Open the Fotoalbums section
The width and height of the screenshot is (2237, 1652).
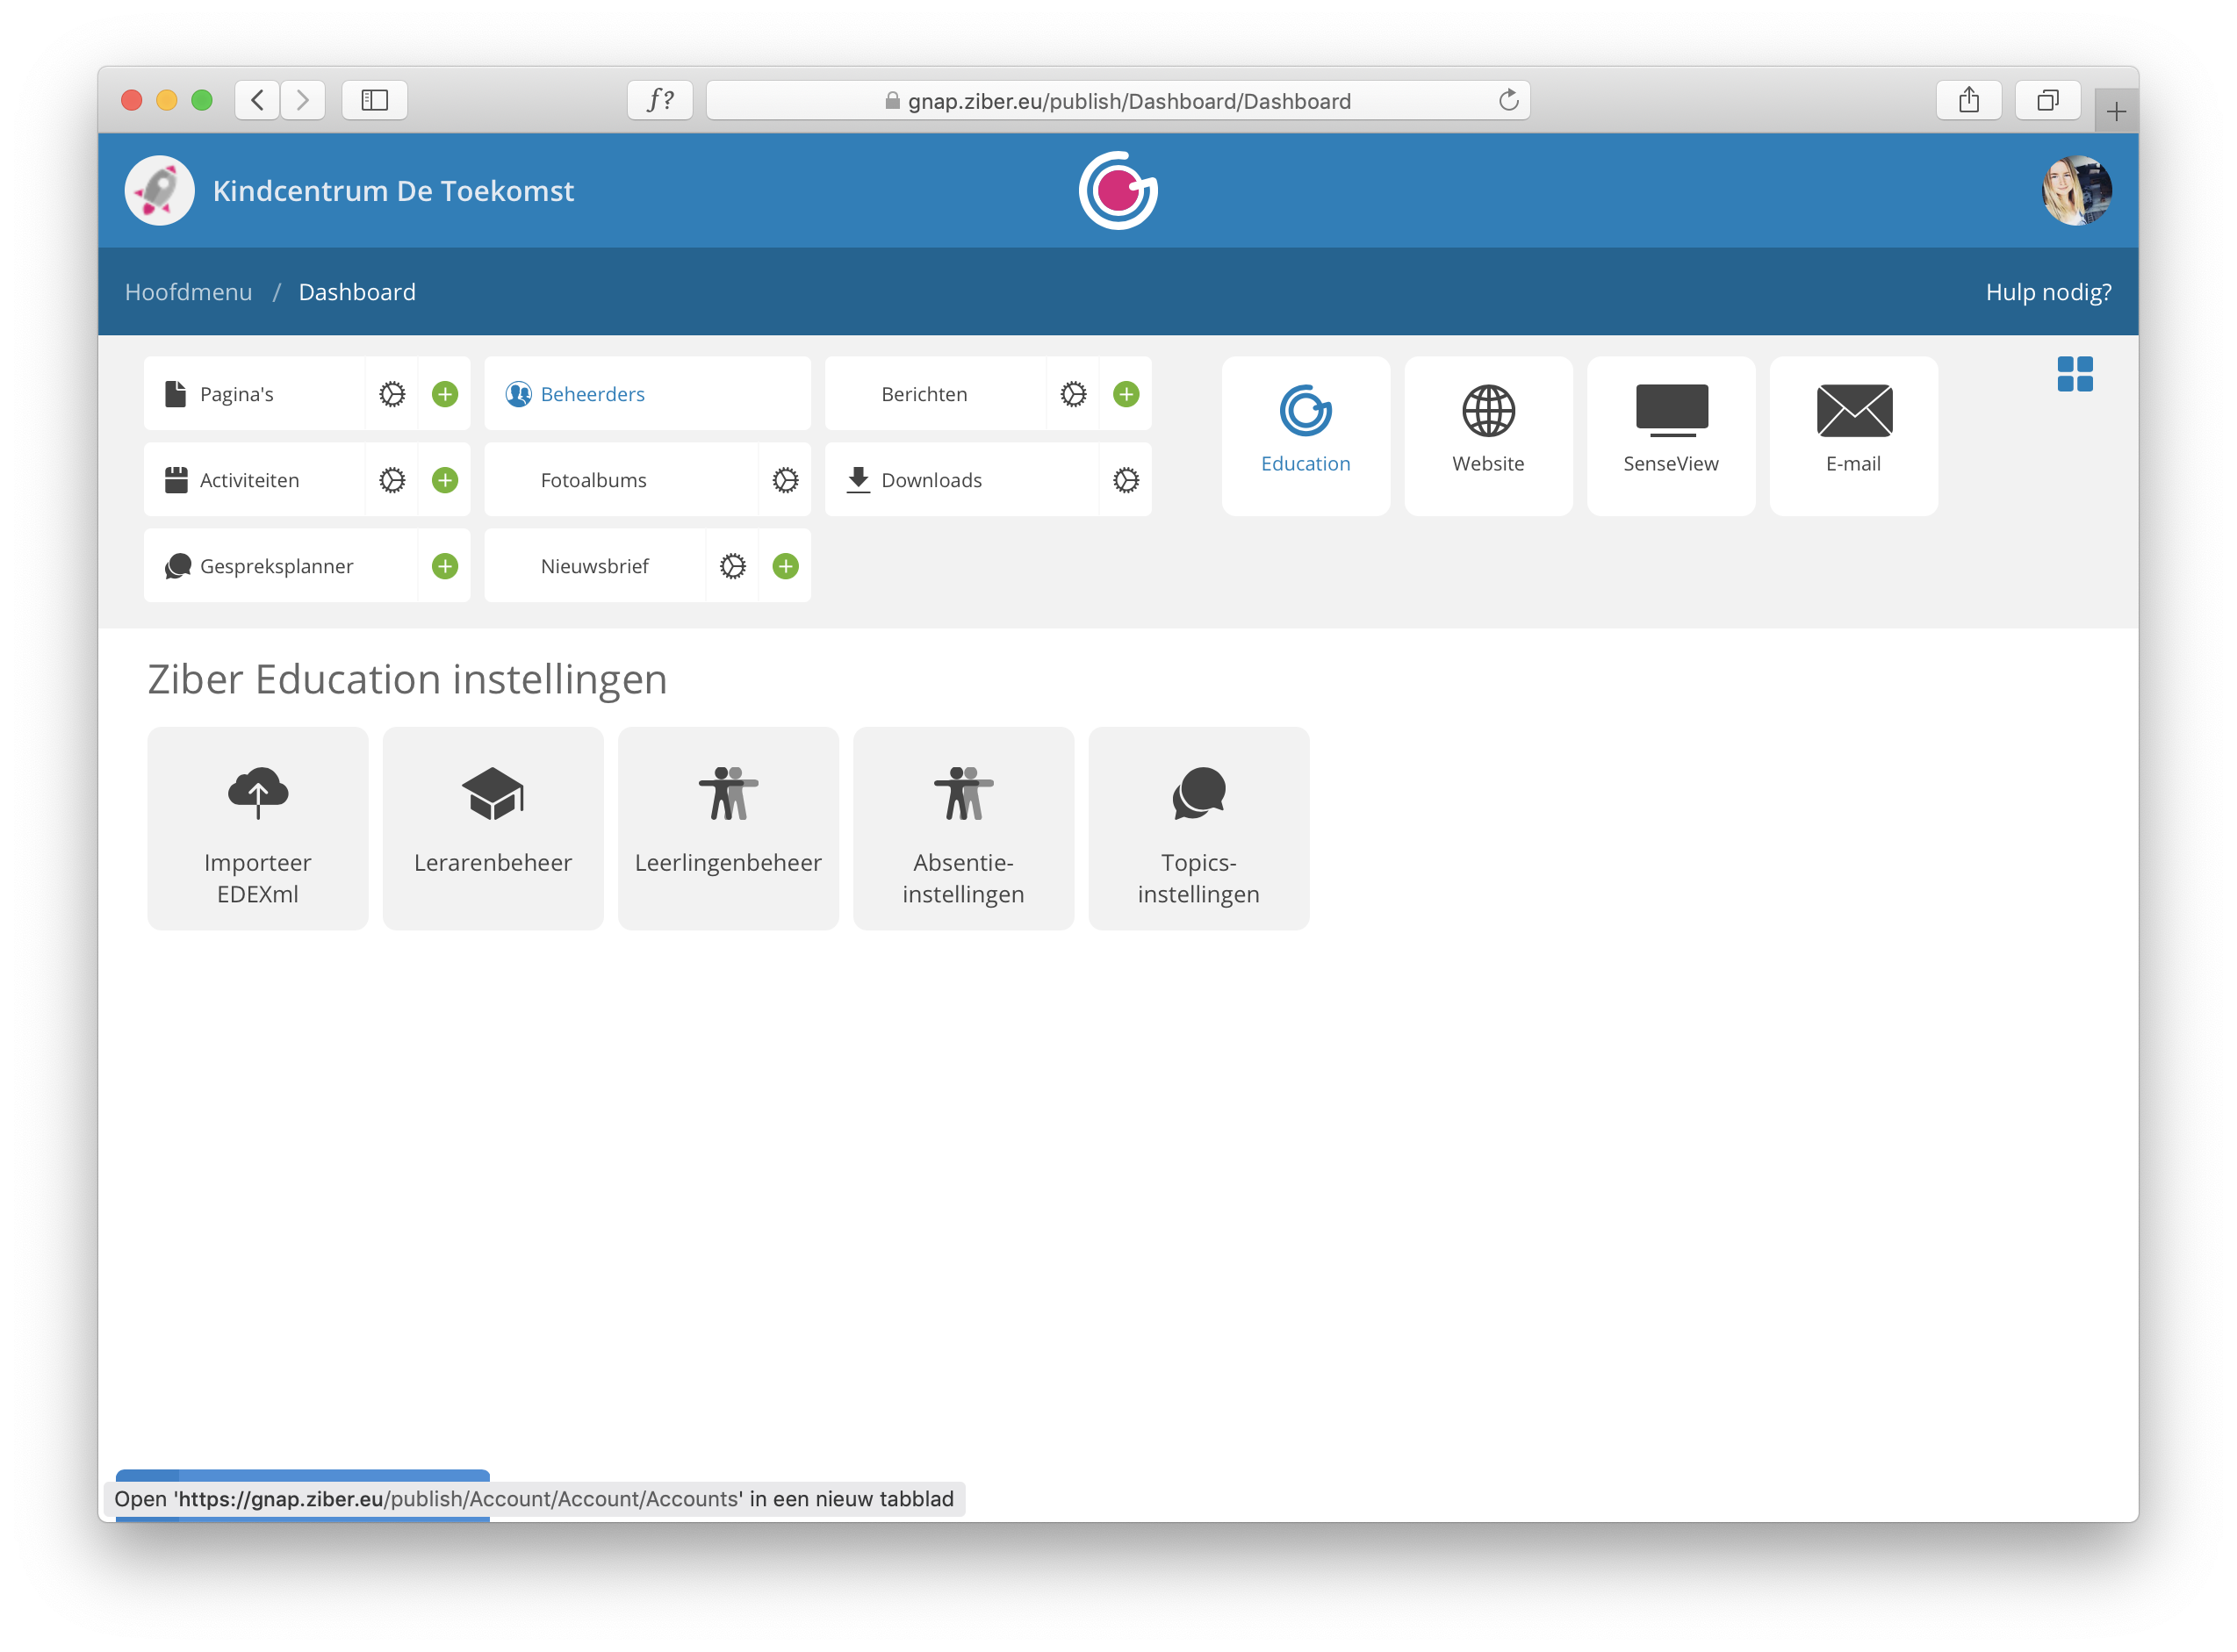(621, 480)
